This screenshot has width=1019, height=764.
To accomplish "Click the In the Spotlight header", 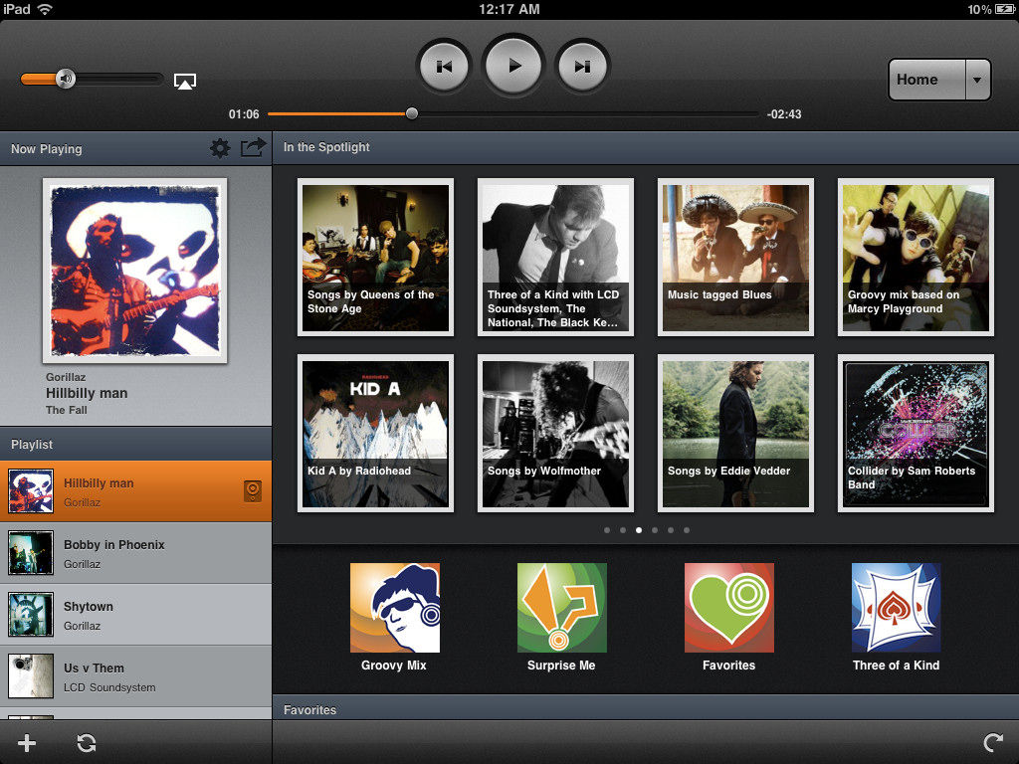I will coord(645,147).
